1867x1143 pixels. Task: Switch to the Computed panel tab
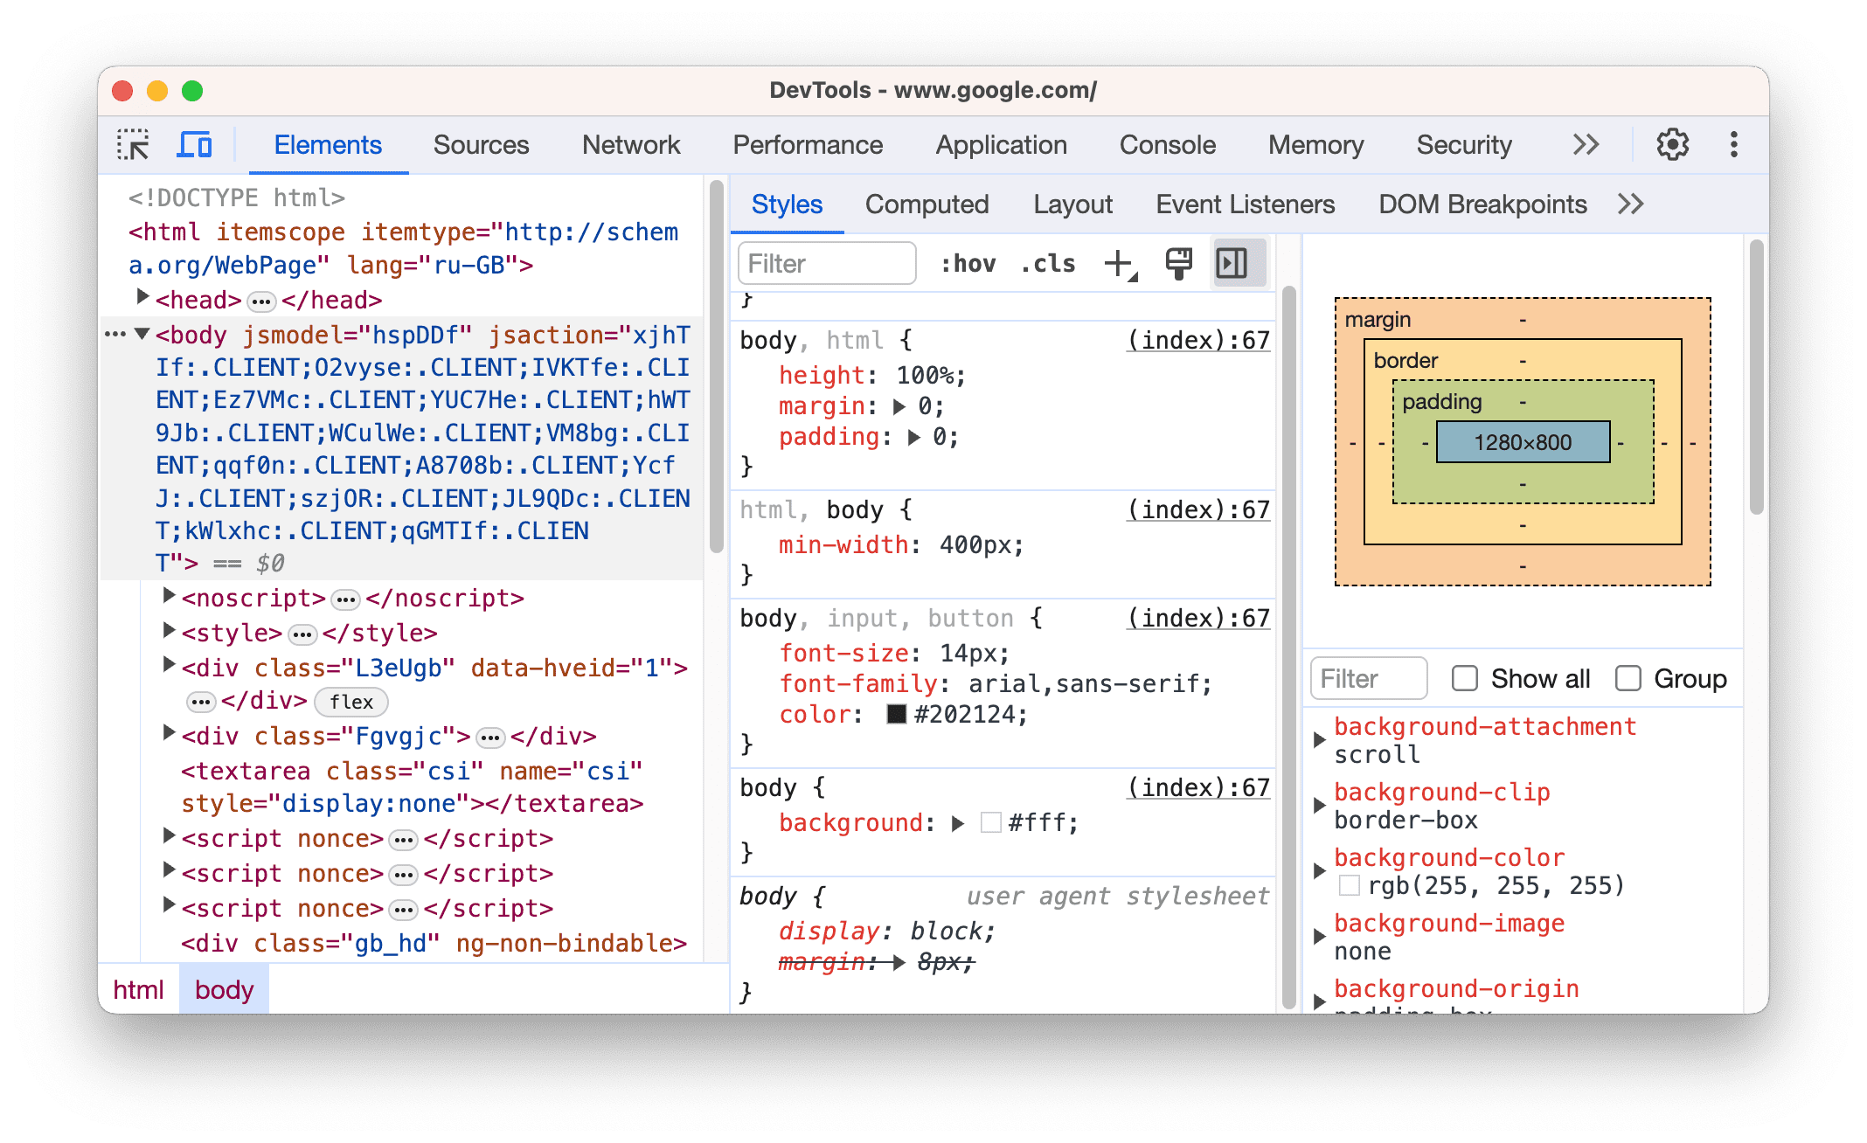coord(927,205)
